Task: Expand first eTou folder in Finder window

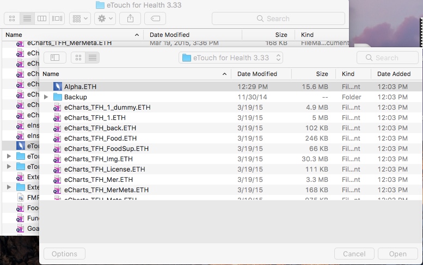Action: tap(9, 156)
